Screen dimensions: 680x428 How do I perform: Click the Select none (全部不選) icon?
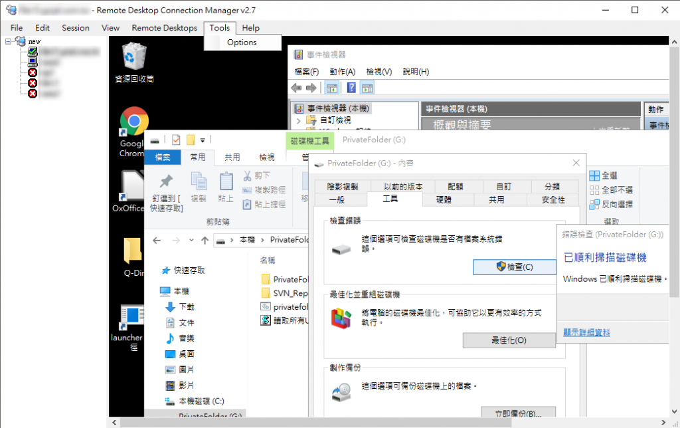click(594, 190)
